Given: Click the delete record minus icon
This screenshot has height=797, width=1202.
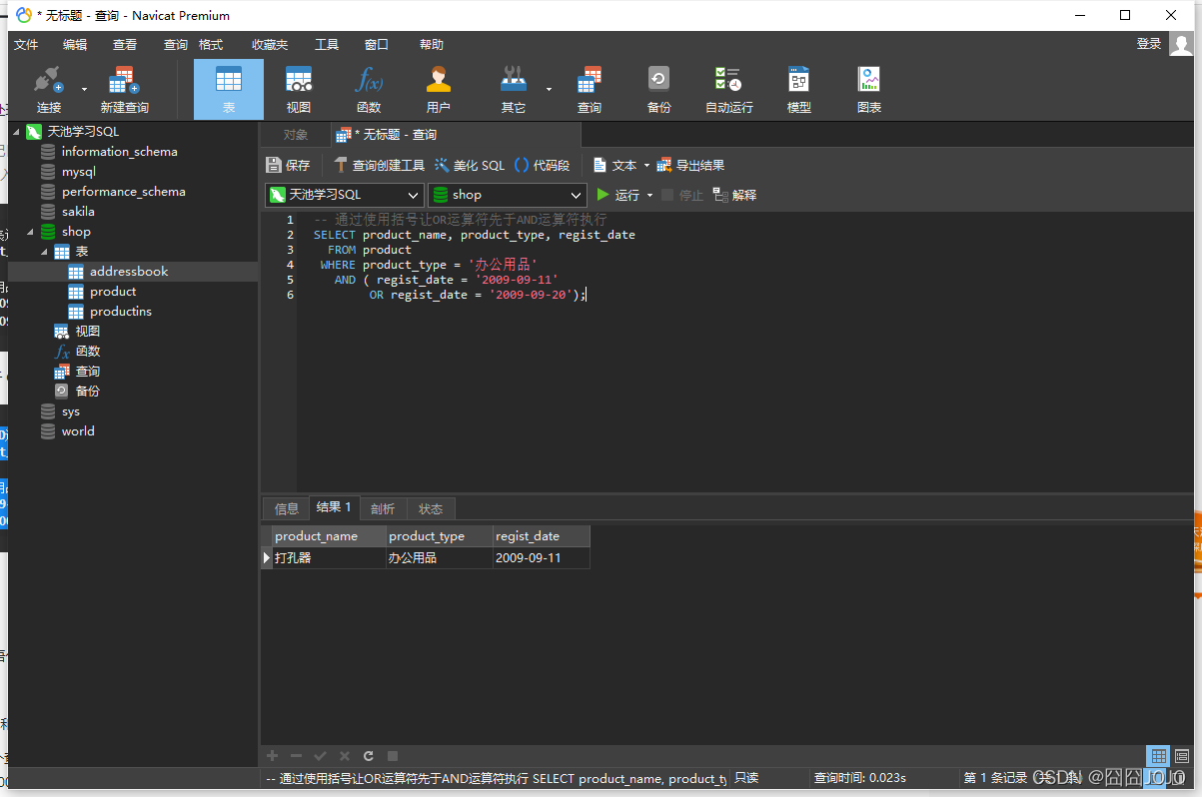Looking at the screenshot, I should click(296, 756).
